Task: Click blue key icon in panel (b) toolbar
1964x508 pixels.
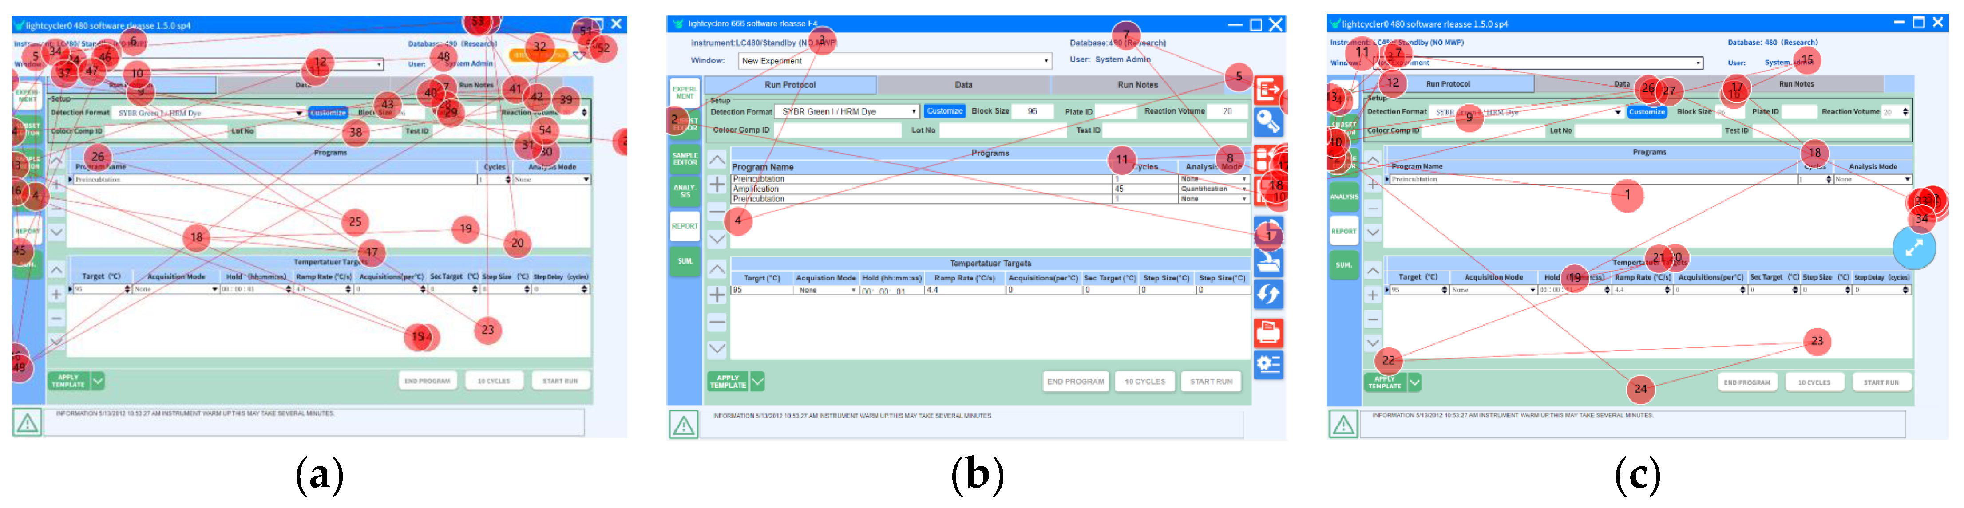Action: point(1268,122)
